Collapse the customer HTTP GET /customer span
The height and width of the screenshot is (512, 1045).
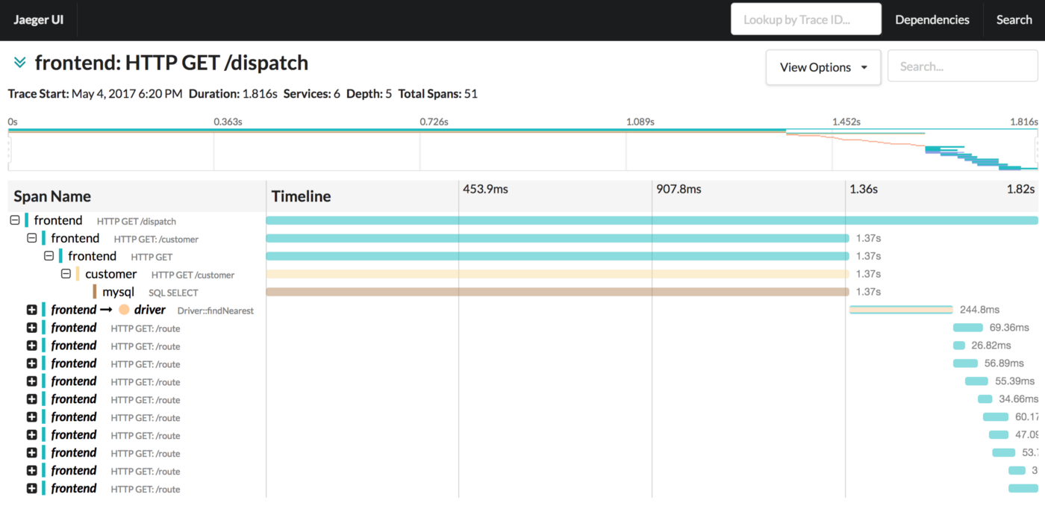(x=66, y=274)
